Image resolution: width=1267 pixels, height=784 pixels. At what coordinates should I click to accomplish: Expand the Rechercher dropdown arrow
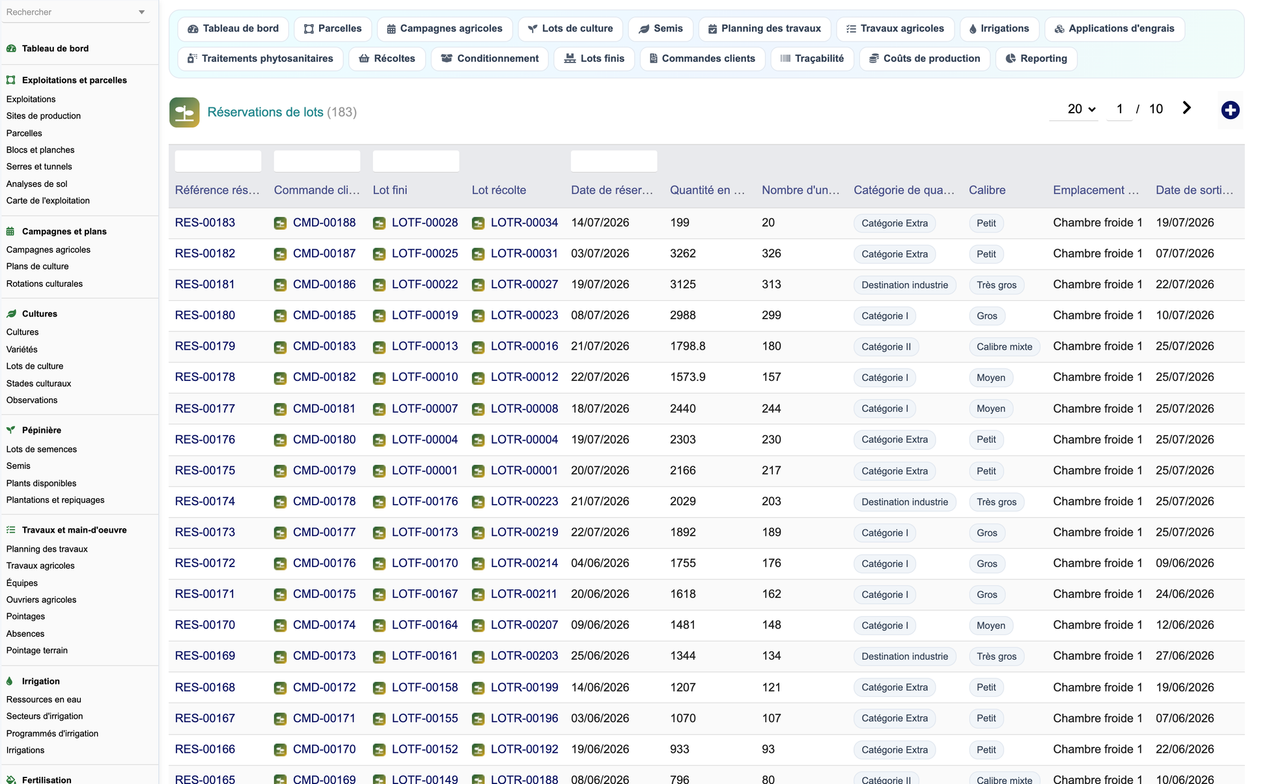click(142, 12)
